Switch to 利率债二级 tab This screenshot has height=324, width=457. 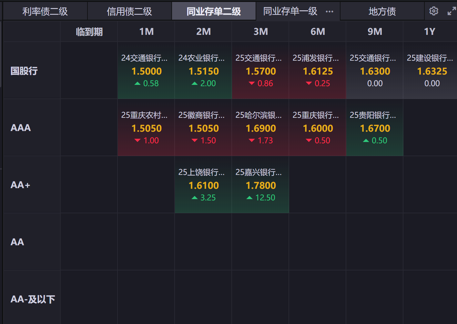tap(45, 12)
